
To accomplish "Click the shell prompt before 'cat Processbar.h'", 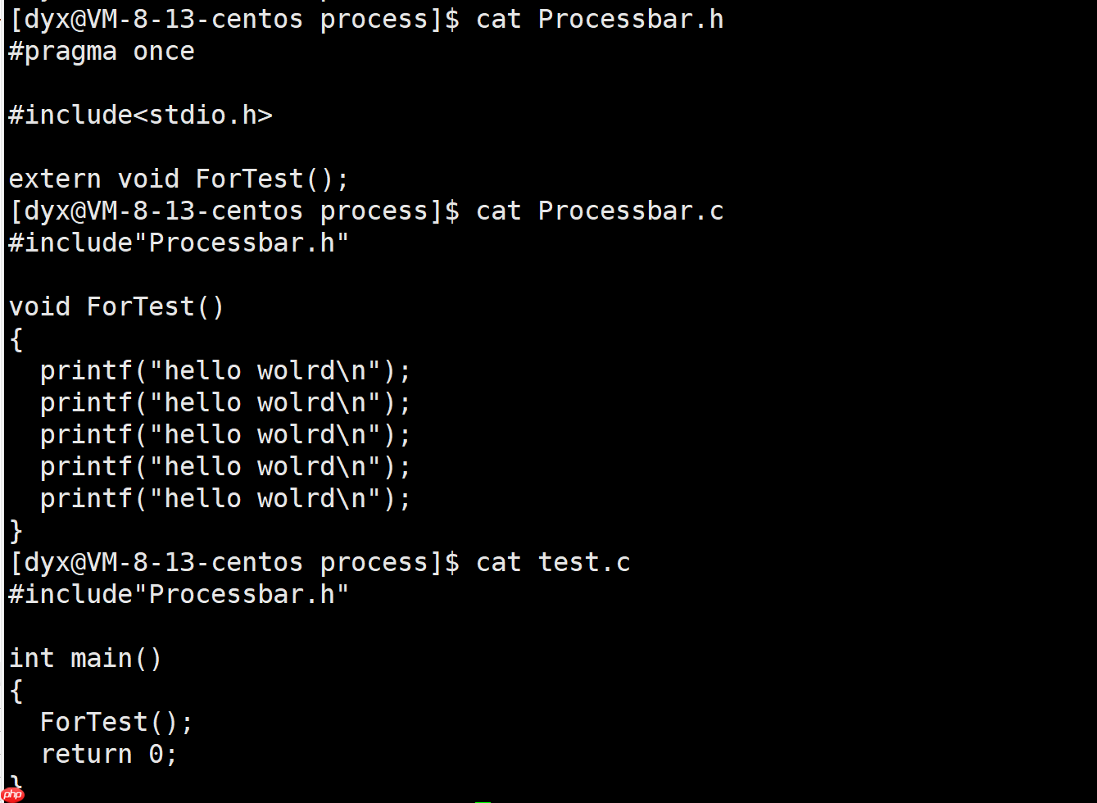I will click(x=234, y=19).
